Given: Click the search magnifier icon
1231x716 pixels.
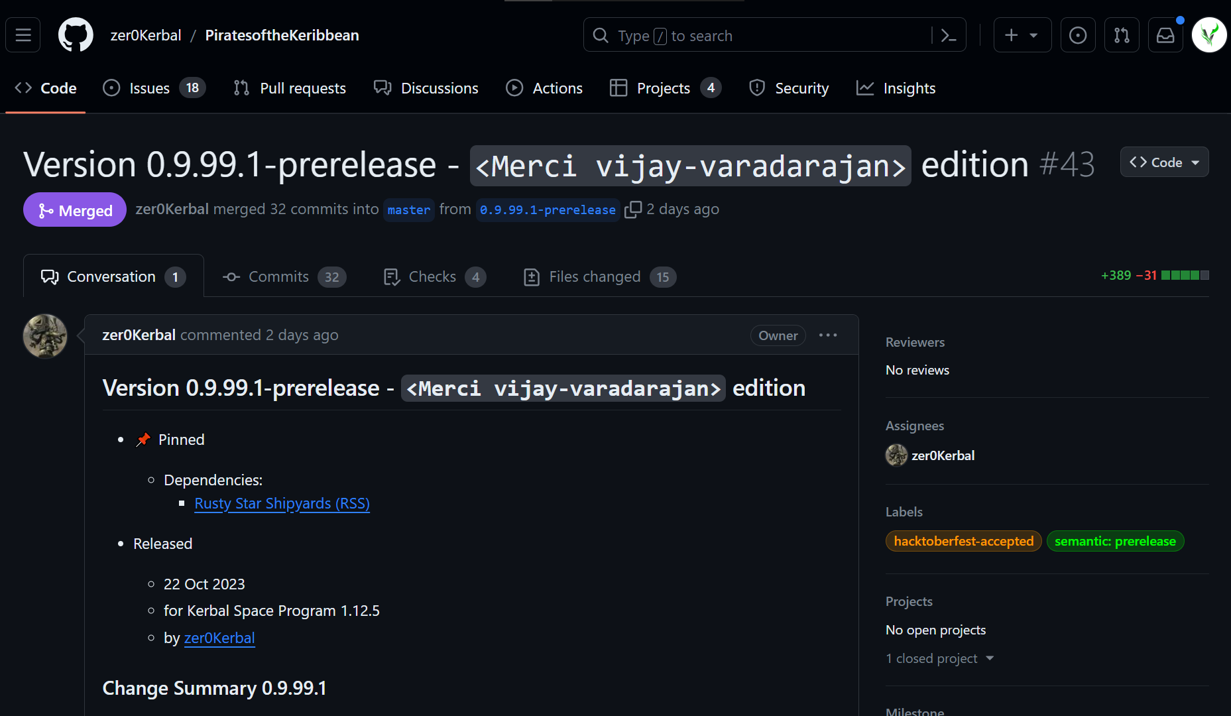Looking at the screenshot, I should pyautogui.click(x=601, y=35).
